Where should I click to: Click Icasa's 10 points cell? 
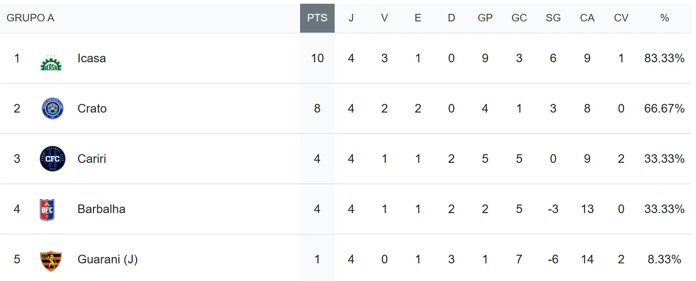pyautogui.click(x=317, y=58)
